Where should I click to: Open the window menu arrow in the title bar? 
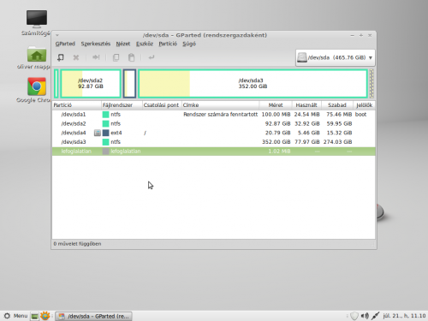[57, 35]
